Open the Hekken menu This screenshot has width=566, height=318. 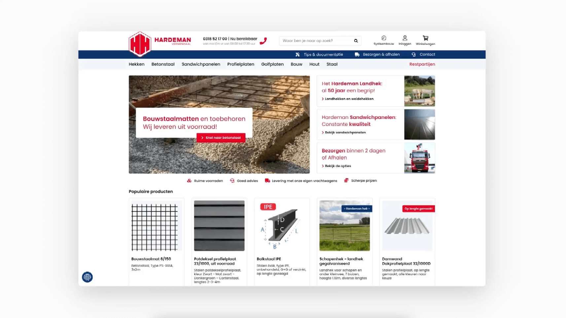point(136,64)
